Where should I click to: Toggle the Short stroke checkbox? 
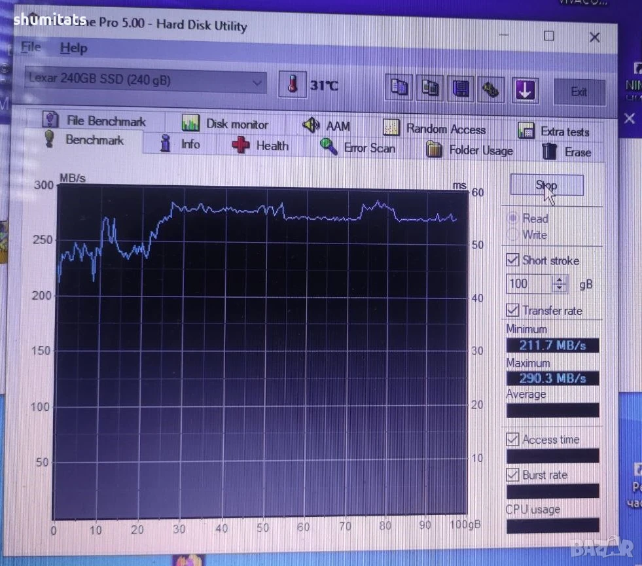tap(512, 260)
